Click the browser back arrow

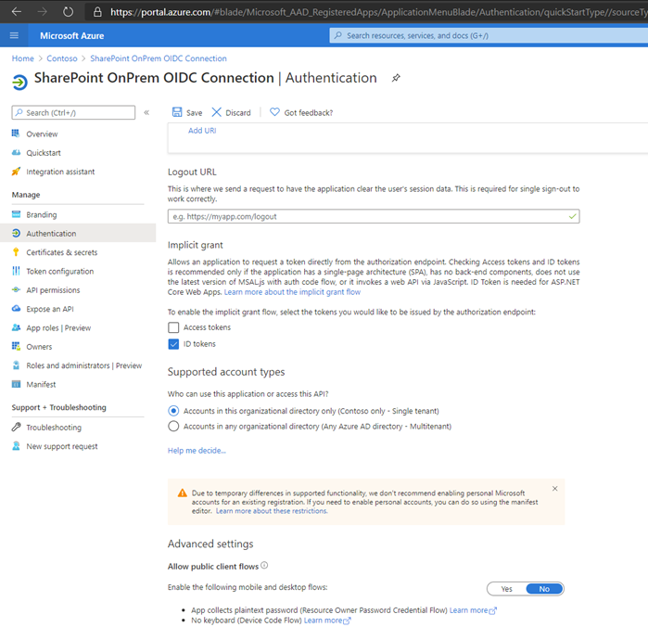(17, 11)
